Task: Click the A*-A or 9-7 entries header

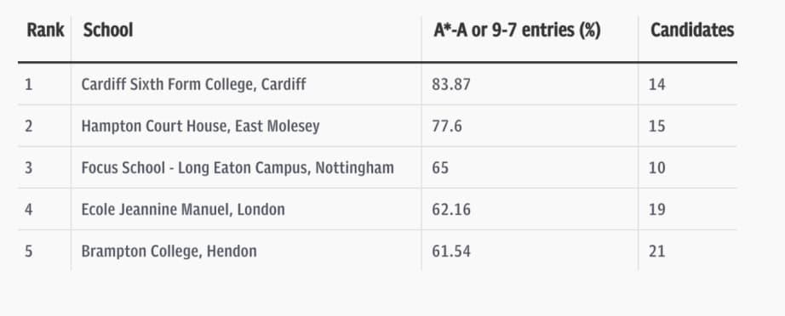Action: click(x=517, y=31)
